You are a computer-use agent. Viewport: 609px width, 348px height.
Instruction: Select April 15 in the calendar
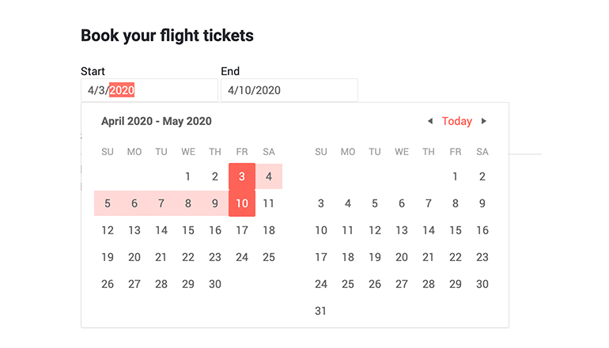click(x=188, y=230)
